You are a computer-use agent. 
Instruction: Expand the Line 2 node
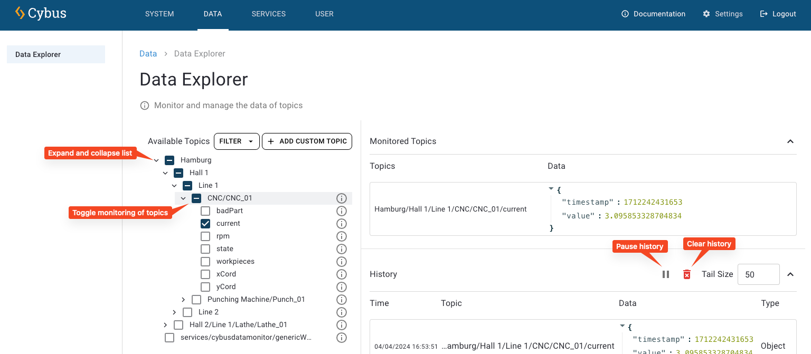pos(174,312)
